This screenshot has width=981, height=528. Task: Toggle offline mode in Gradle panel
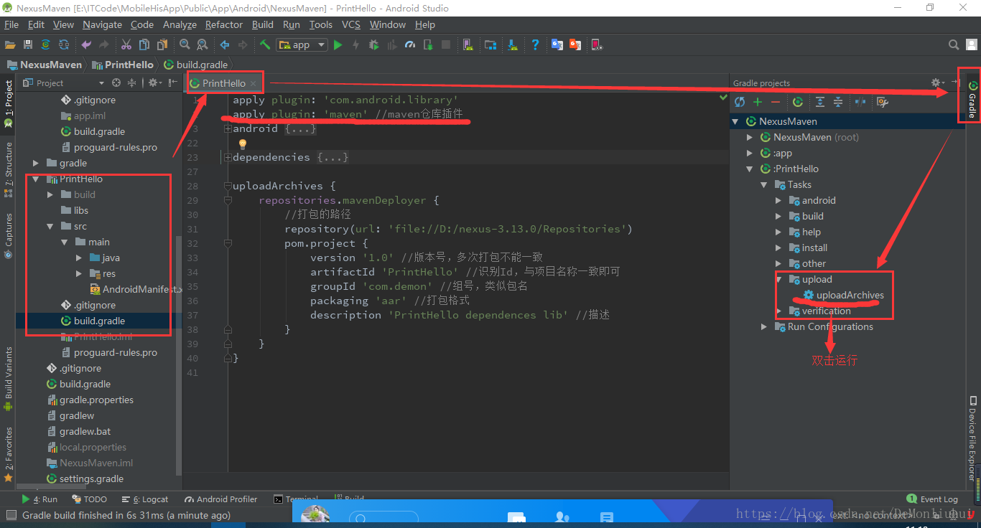(x=860, y=102)
